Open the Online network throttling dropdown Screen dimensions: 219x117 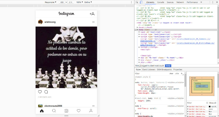tap(88, 2)
